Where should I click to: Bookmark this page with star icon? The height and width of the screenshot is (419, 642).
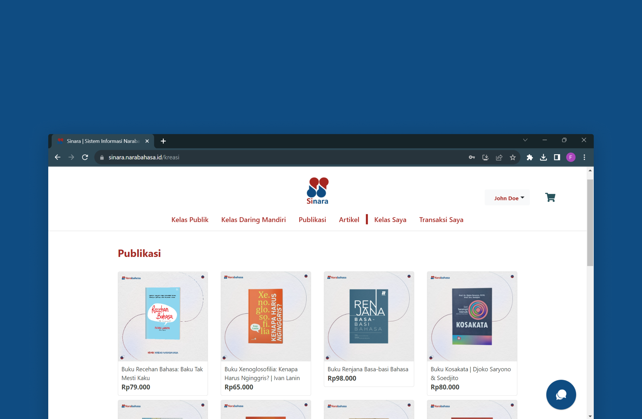[512, 157]
